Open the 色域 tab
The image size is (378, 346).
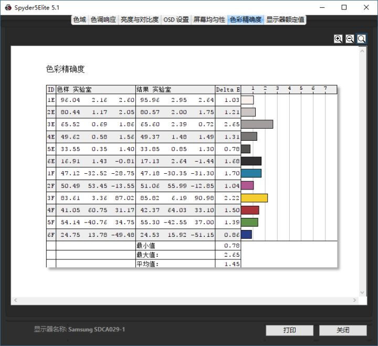click(x=80, y=19)
